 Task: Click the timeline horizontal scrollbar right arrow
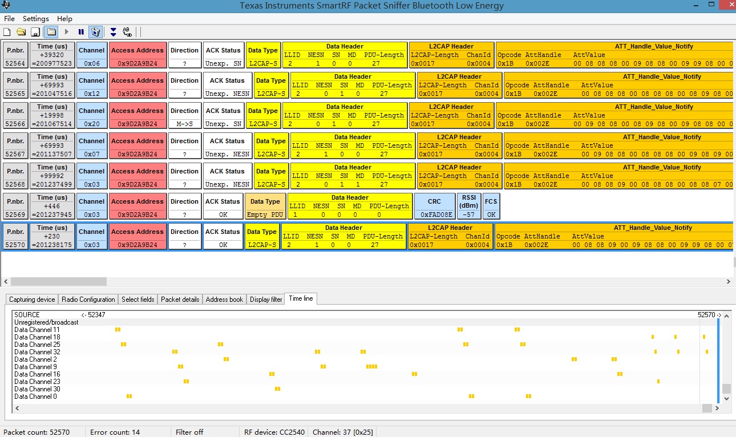716,408
